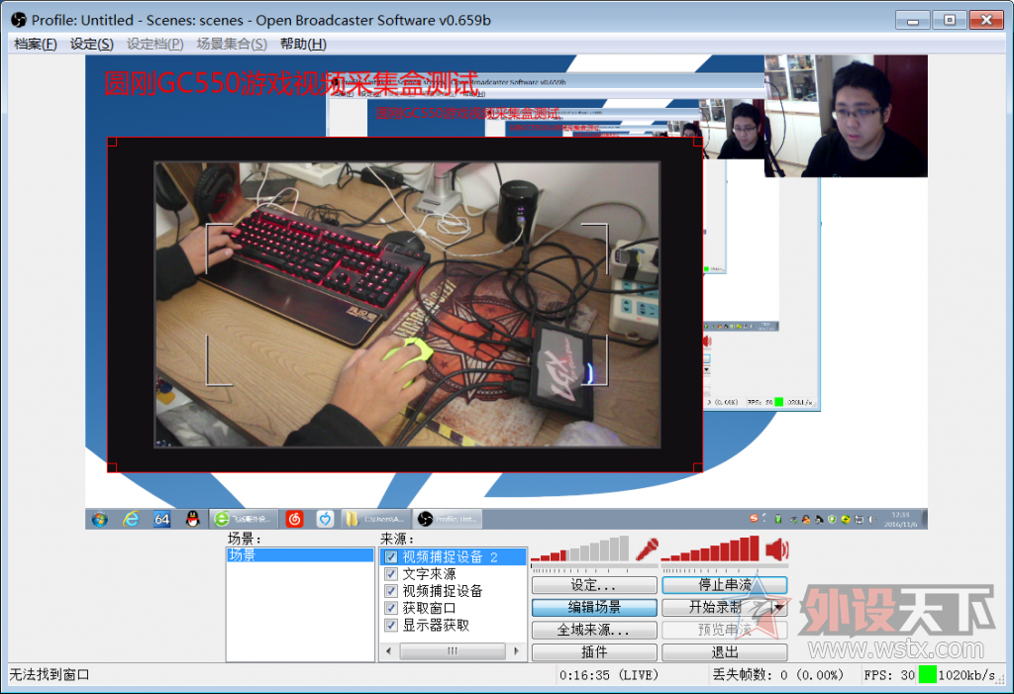Select the 视频捕捉设备 2 source name
The image size is (1014, 694).
(x=451, y=556)
